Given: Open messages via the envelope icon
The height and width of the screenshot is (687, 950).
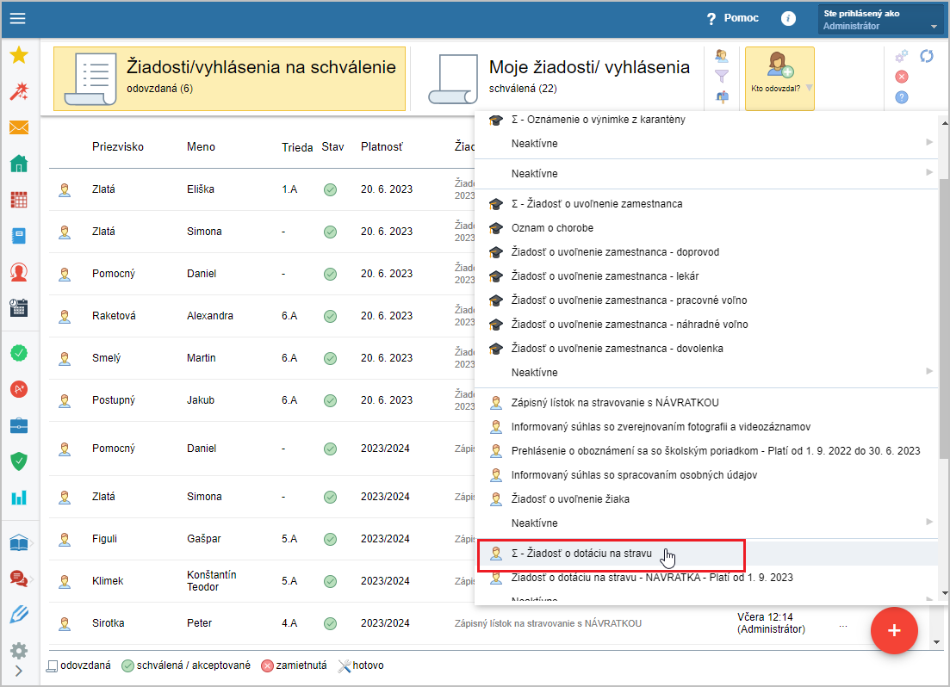Looking at the screenshot, I should coord(19,127).
